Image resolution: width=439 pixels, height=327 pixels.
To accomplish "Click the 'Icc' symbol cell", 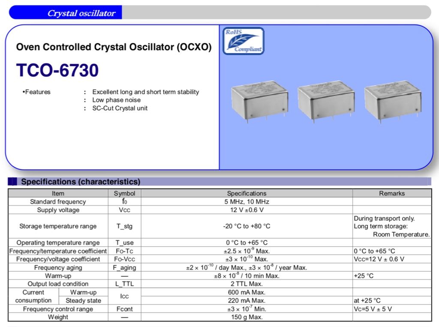I will click(x=125, y=296).
